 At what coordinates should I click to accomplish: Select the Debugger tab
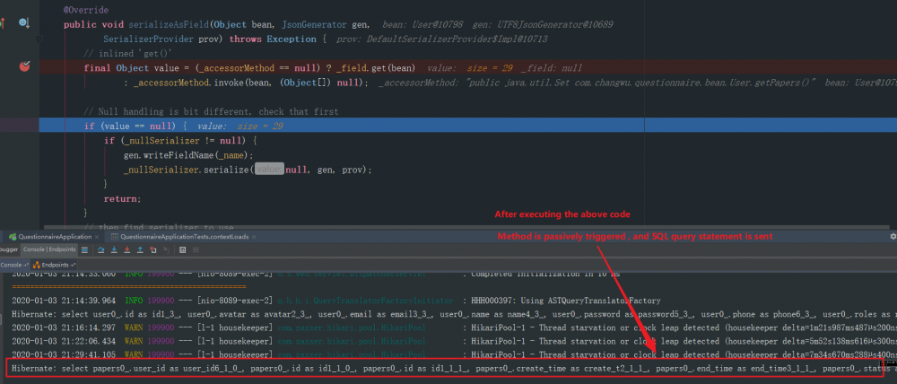[9, 249]
